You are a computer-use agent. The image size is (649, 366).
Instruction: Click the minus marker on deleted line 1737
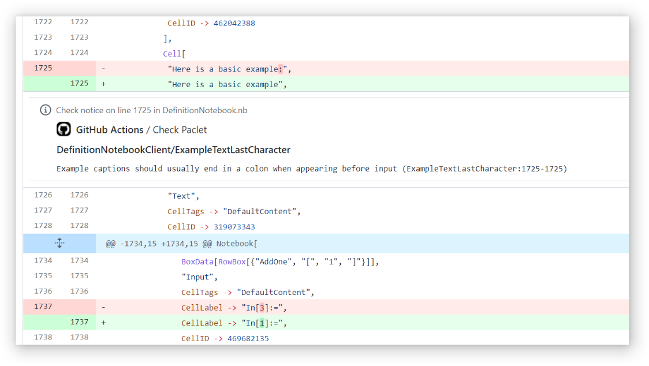pos(103,307)
